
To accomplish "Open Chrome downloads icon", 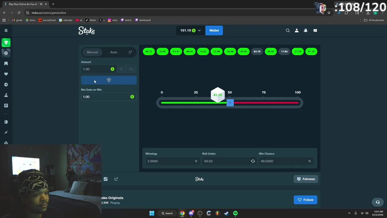I will pyautogui.click(x=368, y=13).
